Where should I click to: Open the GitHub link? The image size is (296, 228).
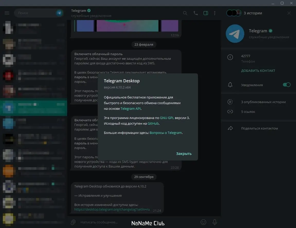(153, 124)
